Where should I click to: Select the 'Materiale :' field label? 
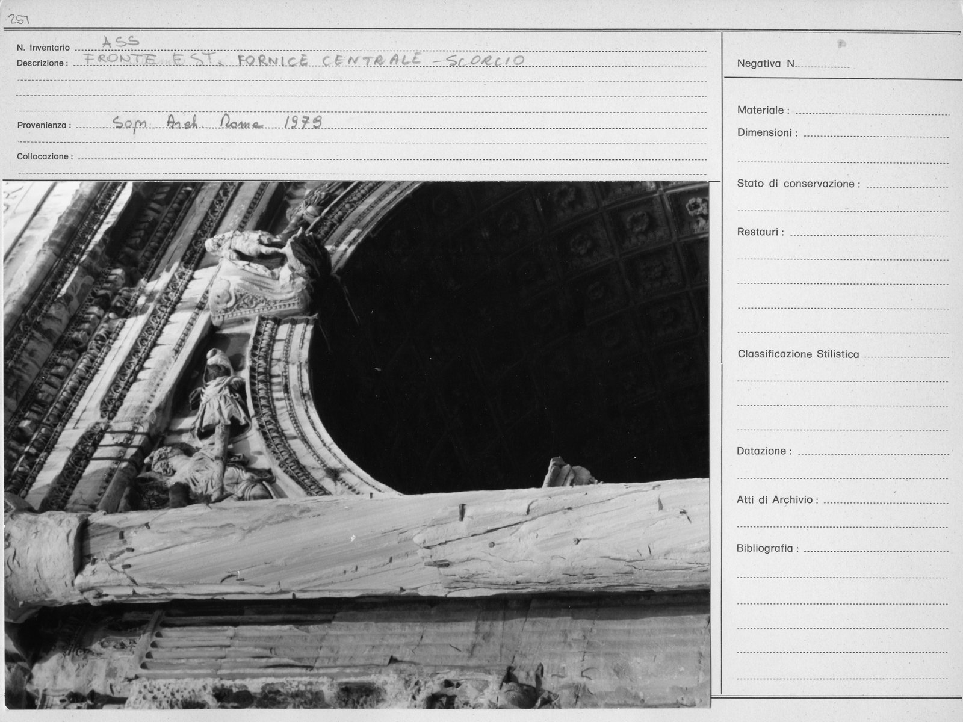click(763, 110)
